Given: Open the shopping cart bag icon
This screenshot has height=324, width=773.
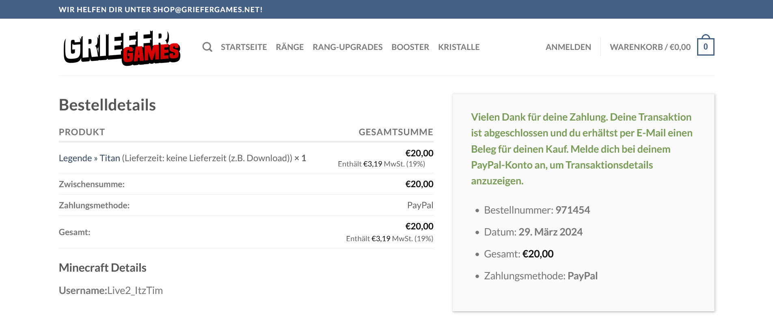Looking at the screenshot, I should click(706, 45).
